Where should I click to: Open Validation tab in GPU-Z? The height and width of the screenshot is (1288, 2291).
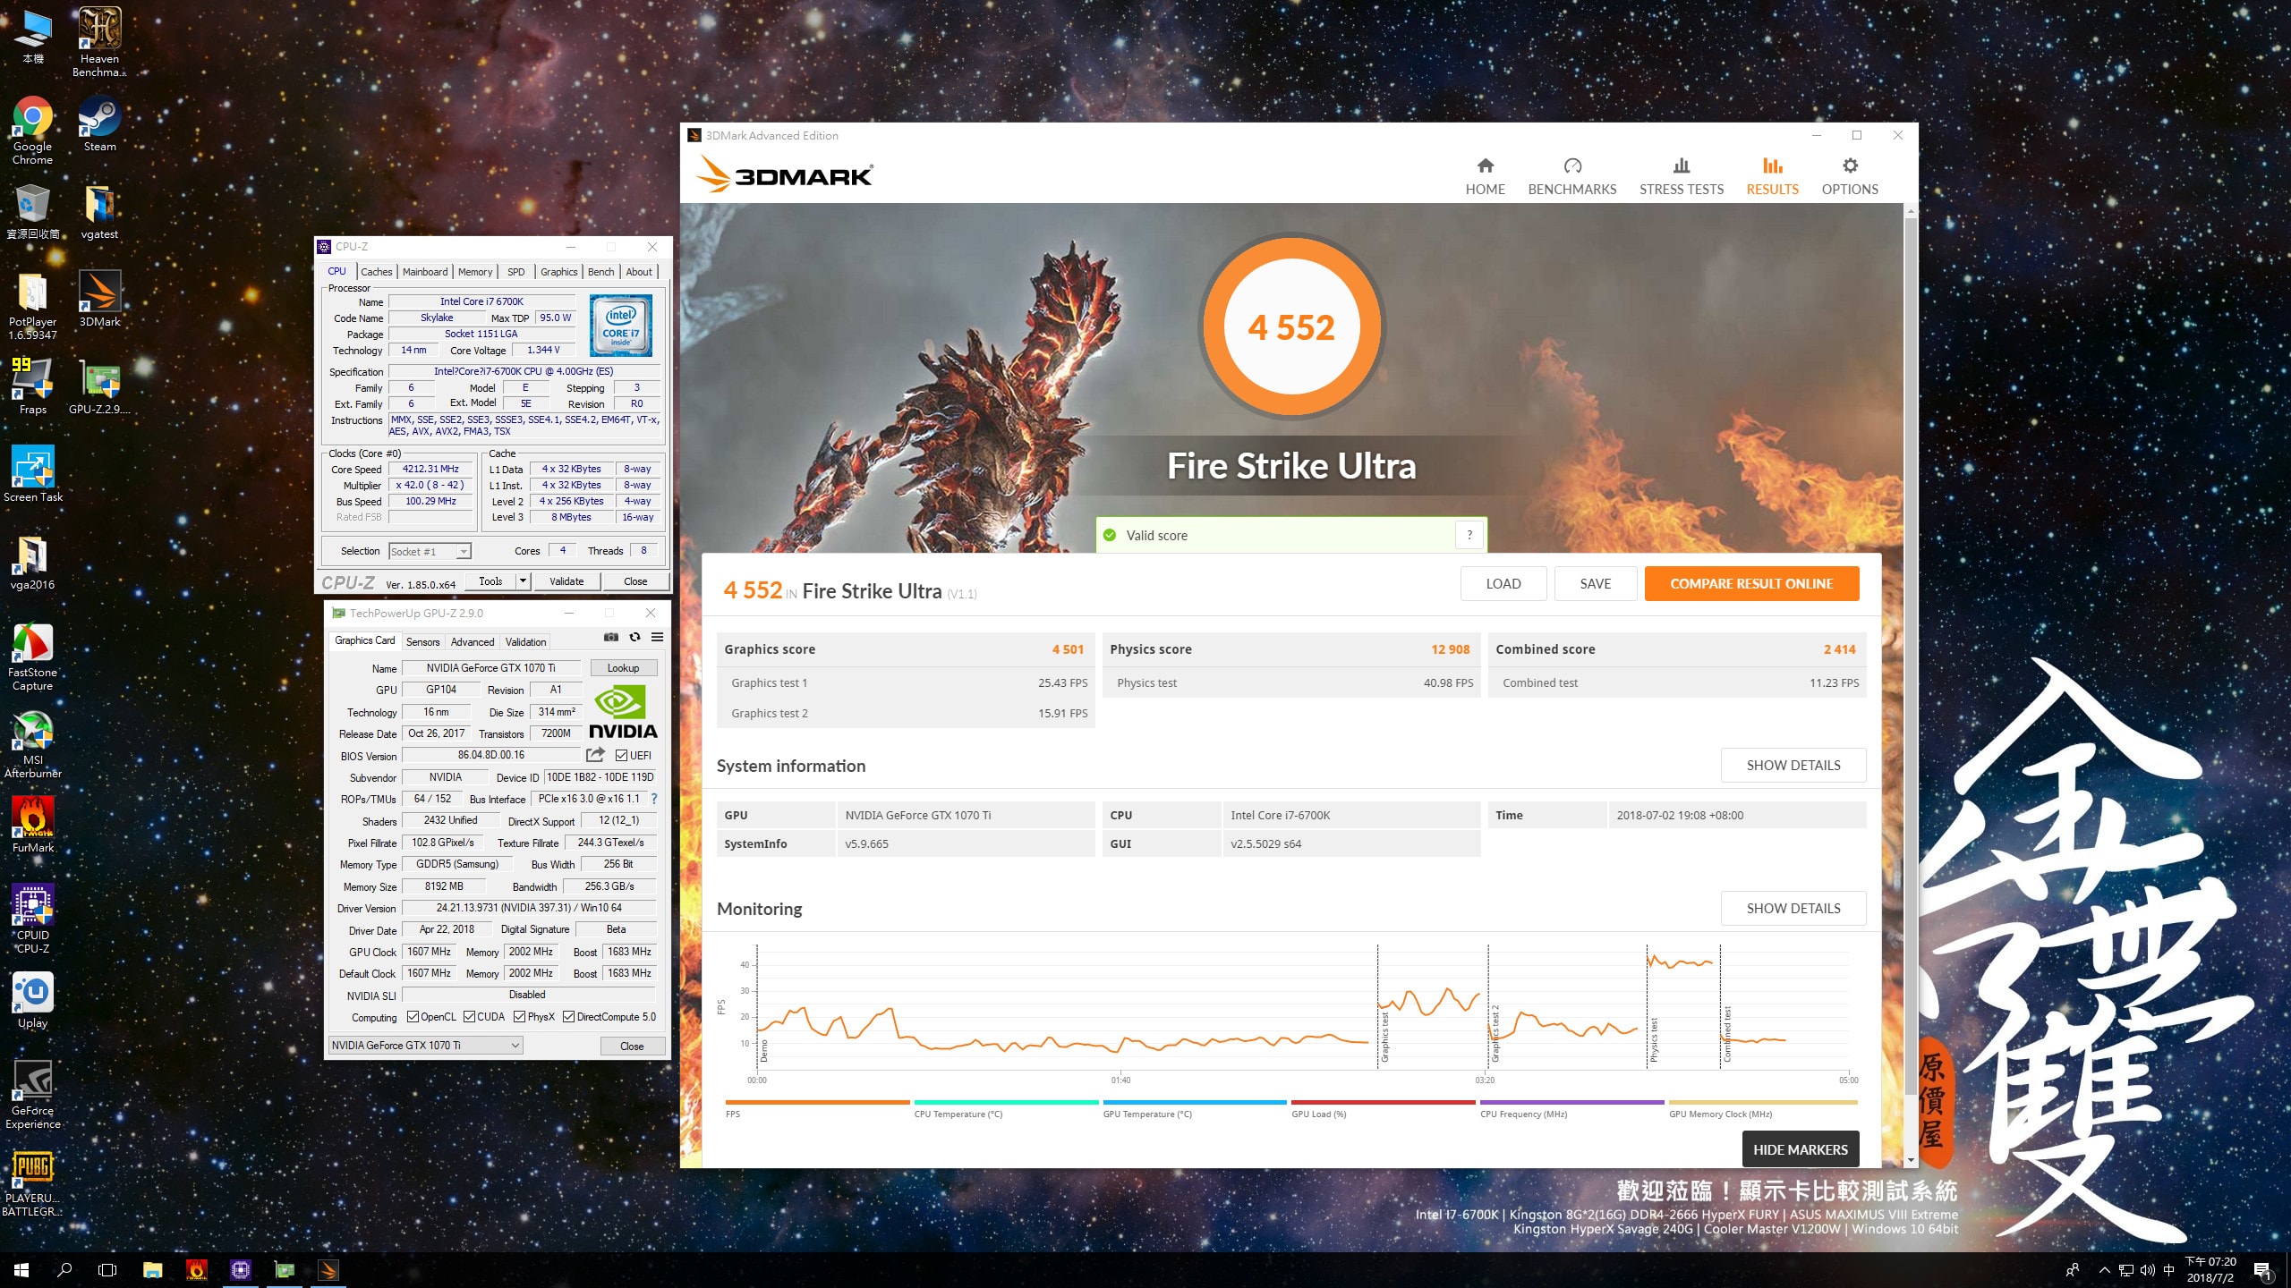(525, 642)
